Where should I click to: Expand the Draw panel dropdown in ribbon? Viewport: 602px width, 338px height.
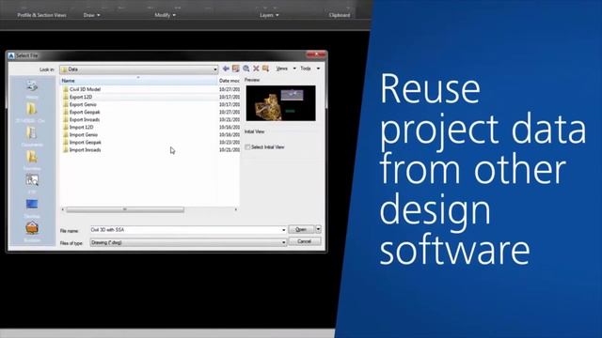(92, 15)
